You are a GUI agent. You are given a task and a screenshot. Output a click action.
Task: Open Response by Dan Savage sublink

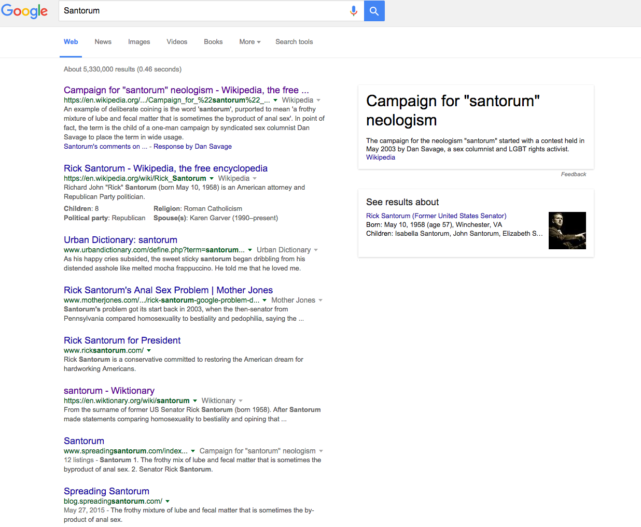192,147
